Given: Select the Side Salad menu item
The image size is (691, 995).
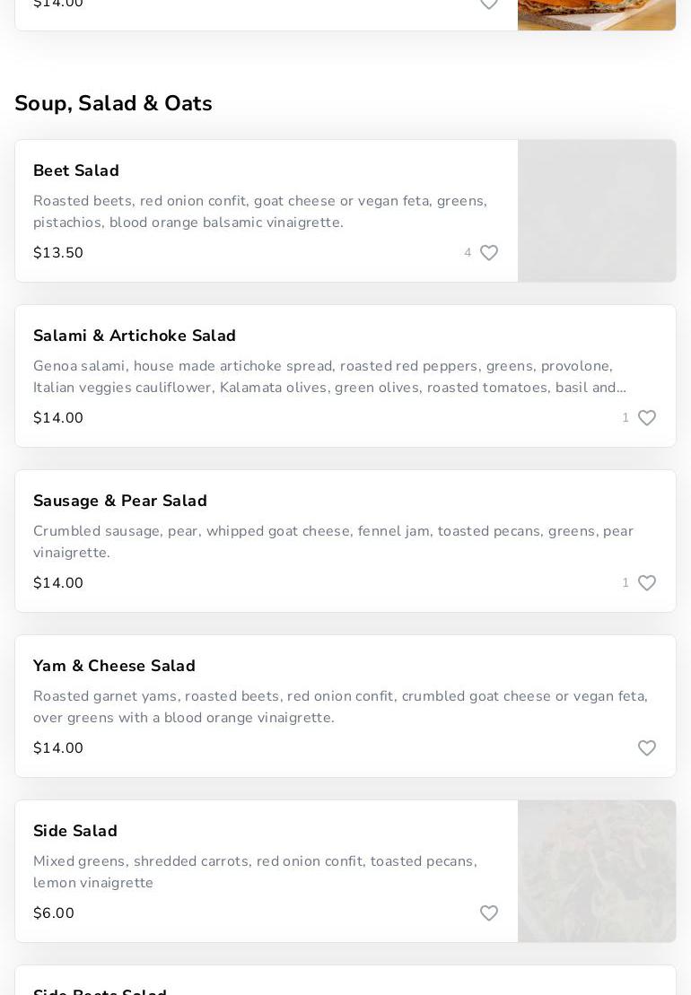Looking at the screenshot, I should (x=75, y=831).
